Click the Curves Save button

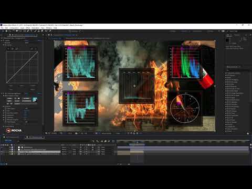11,89
